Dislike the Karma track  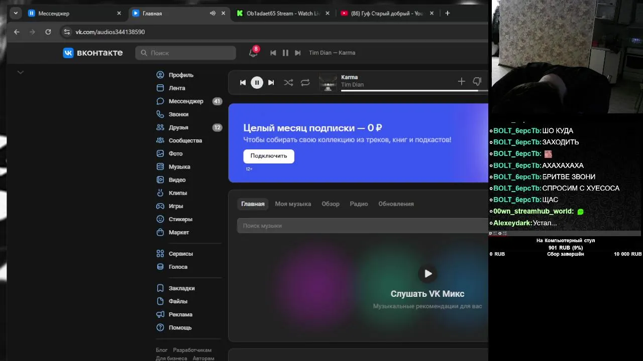[x=477, y=81]
